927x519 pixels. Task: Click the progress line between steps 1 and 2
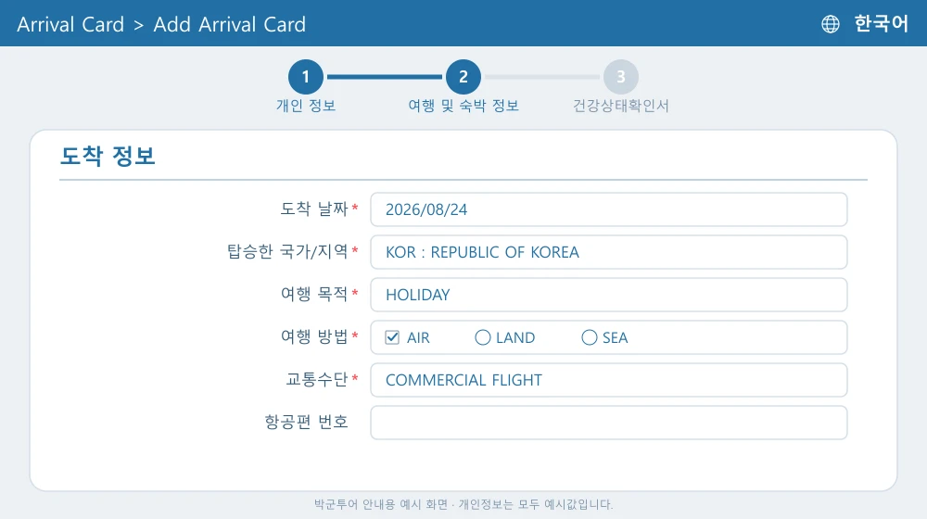click(385, 77)
